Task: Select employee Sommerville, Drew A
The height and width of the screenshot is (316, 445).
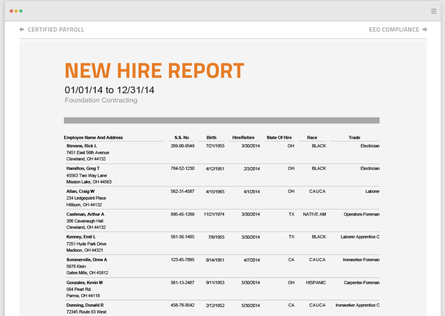Action: (x=87, y=260)
